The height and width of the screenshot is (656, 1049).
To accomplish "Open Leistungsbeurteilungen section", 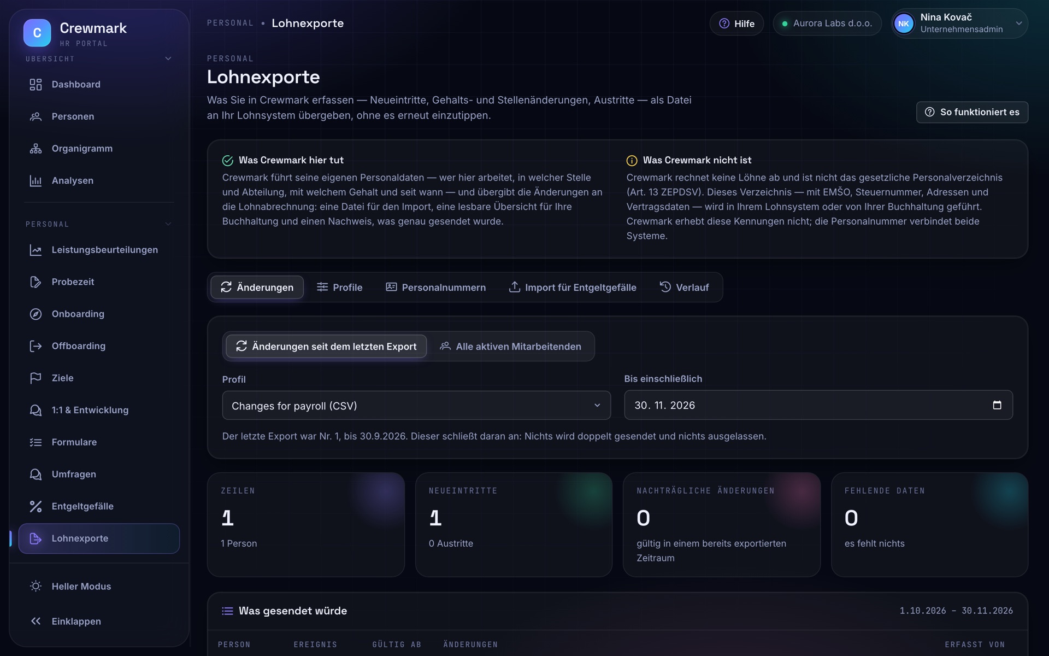I will tap(99, 250).
